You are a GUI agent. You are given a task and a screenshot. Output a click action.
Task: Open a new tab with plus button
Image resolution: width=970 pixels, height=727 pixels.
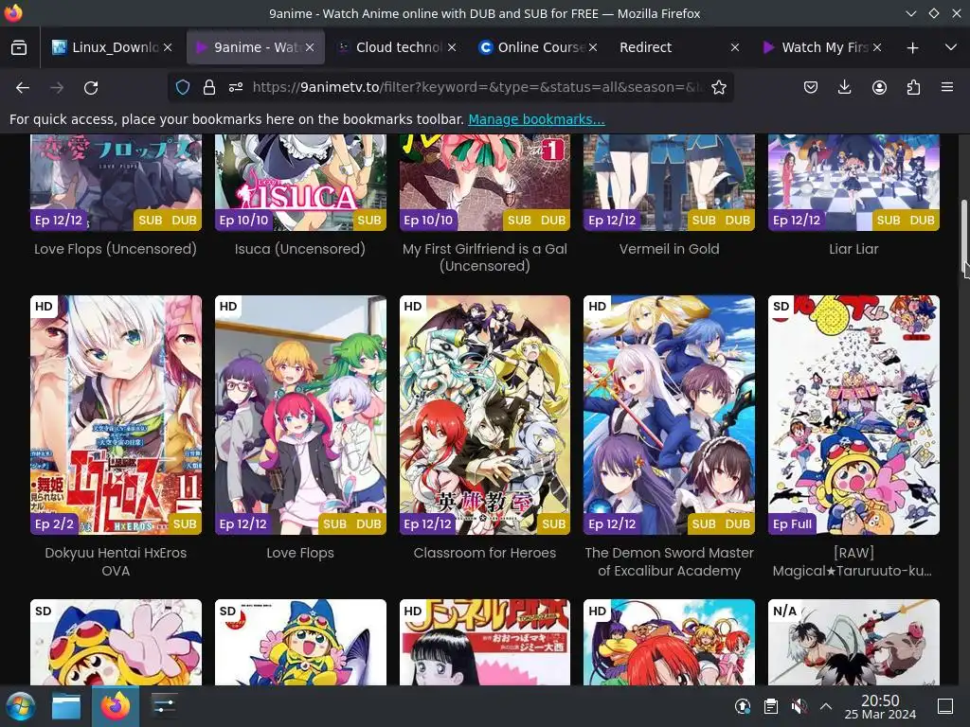pos(912,47)
